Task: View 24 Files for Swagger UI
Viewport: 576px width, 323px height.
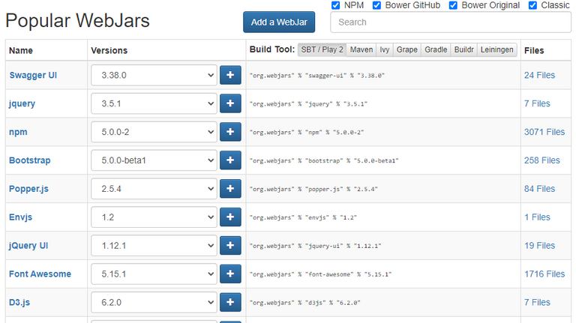Action: (x=539, y=75)
